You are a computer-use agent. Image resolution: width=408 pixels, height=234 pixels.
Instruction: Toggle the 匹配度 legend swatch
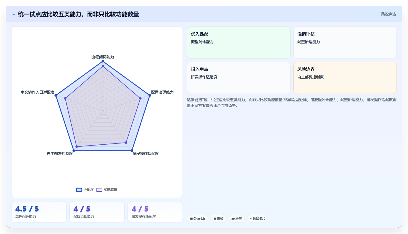click(x=79, y=190)
